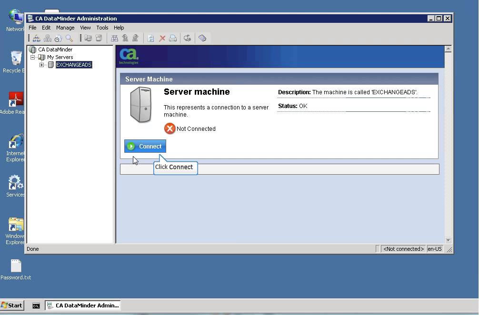Open the Network desktop icon

(x=15, y=20)
